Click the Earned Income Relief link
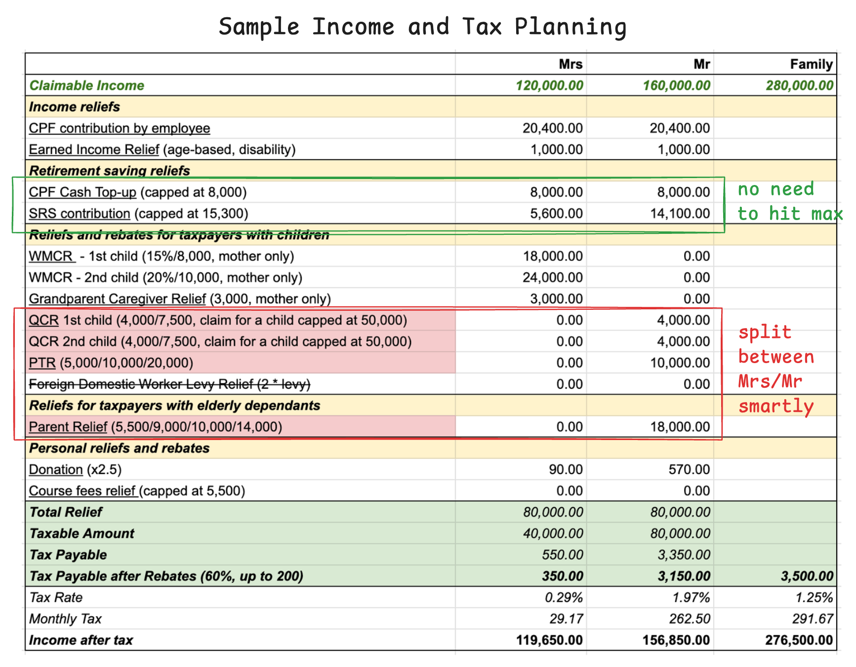Viewport: 856px width, 667px height. pos(94,149)
